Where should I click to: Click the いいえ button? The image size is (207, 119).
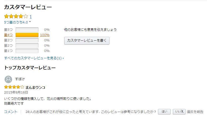coord(179,112)
